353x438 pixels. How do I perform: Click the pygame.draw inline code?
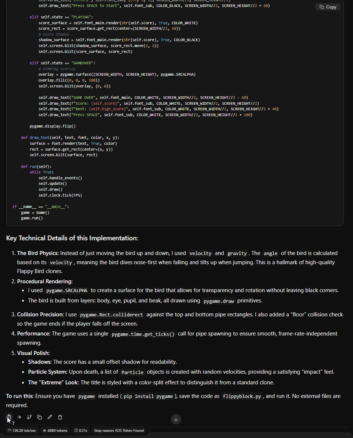coord(218,301)
